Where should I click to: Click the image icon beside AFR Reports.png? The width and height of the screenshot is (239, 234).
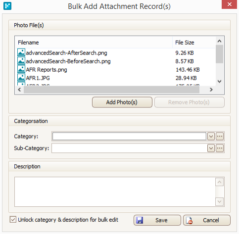[x=21, y=69]
